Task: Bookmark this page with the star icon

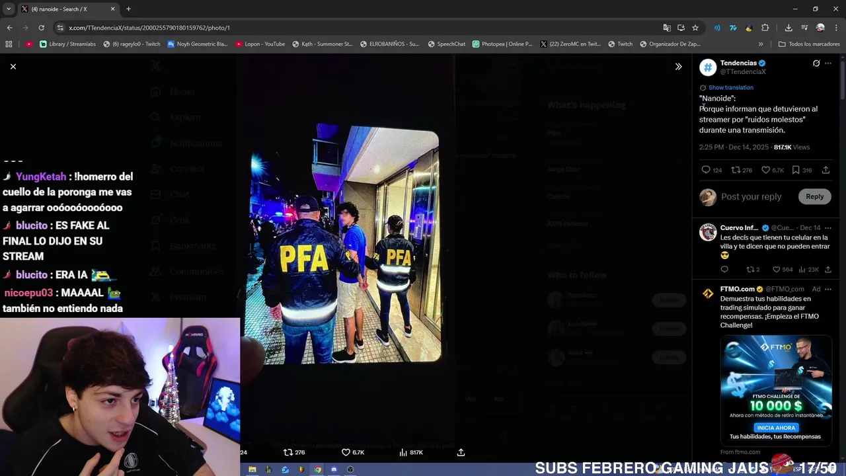Action: 695,28
